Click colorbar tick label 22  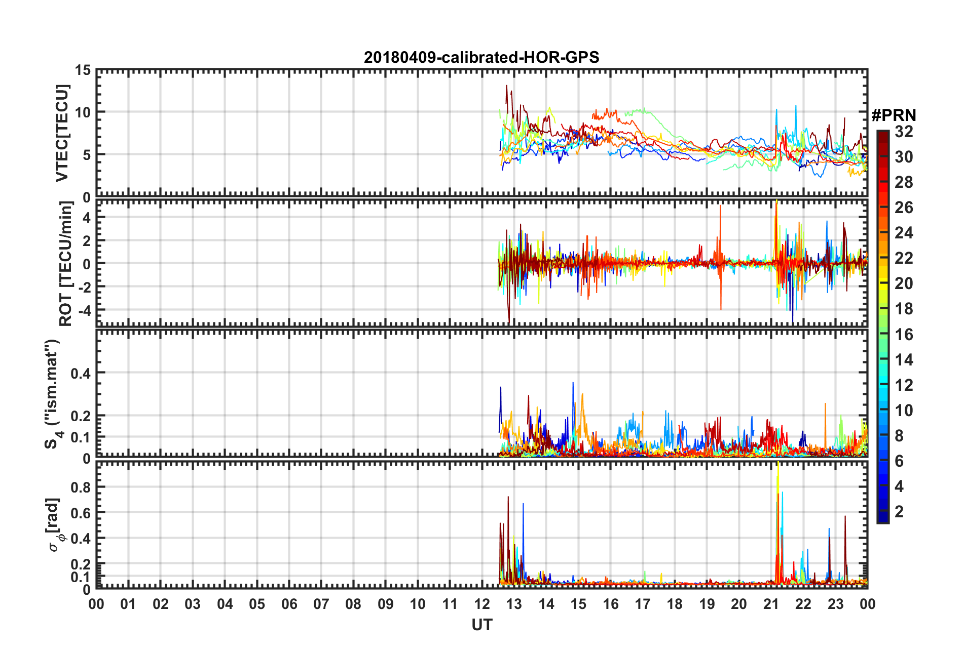[x=904, y=258]
